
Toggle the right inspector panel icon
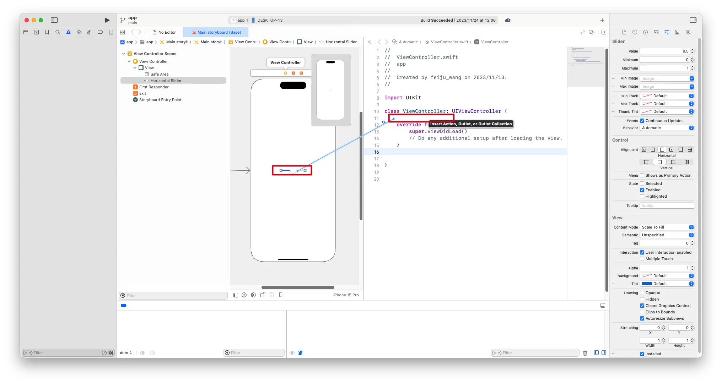pos(693,20)
